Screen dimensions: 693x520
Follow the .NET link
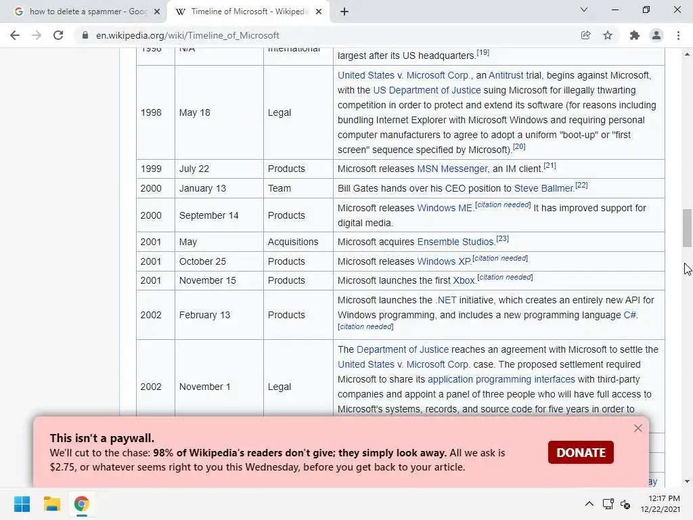coord(446,300)
